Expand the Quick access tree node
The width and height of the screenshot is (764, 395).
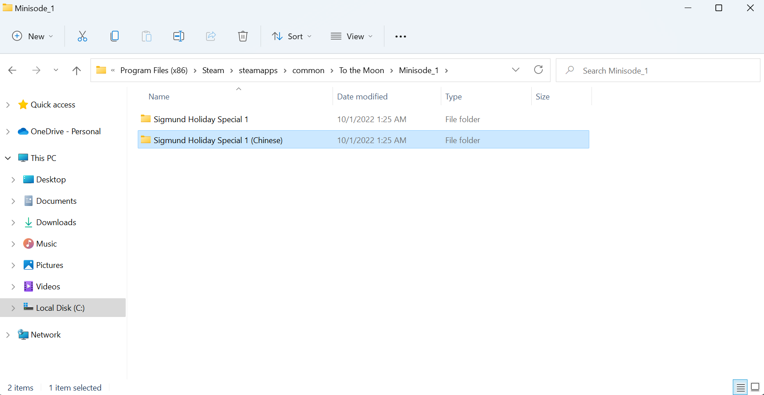pyautogui.click(x=8, y=105)
